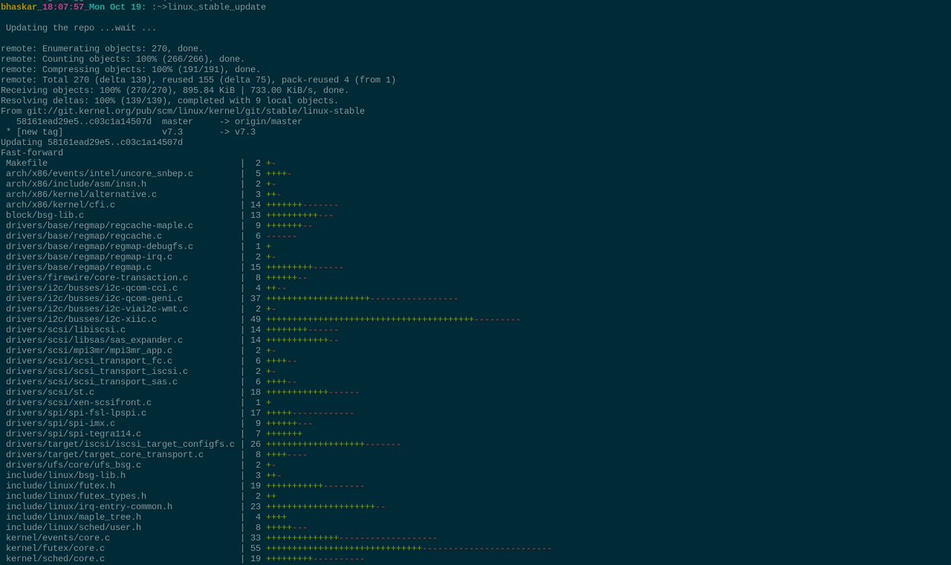
Task: Click include/linux/maple_tree.h file name
Action: 74,517
